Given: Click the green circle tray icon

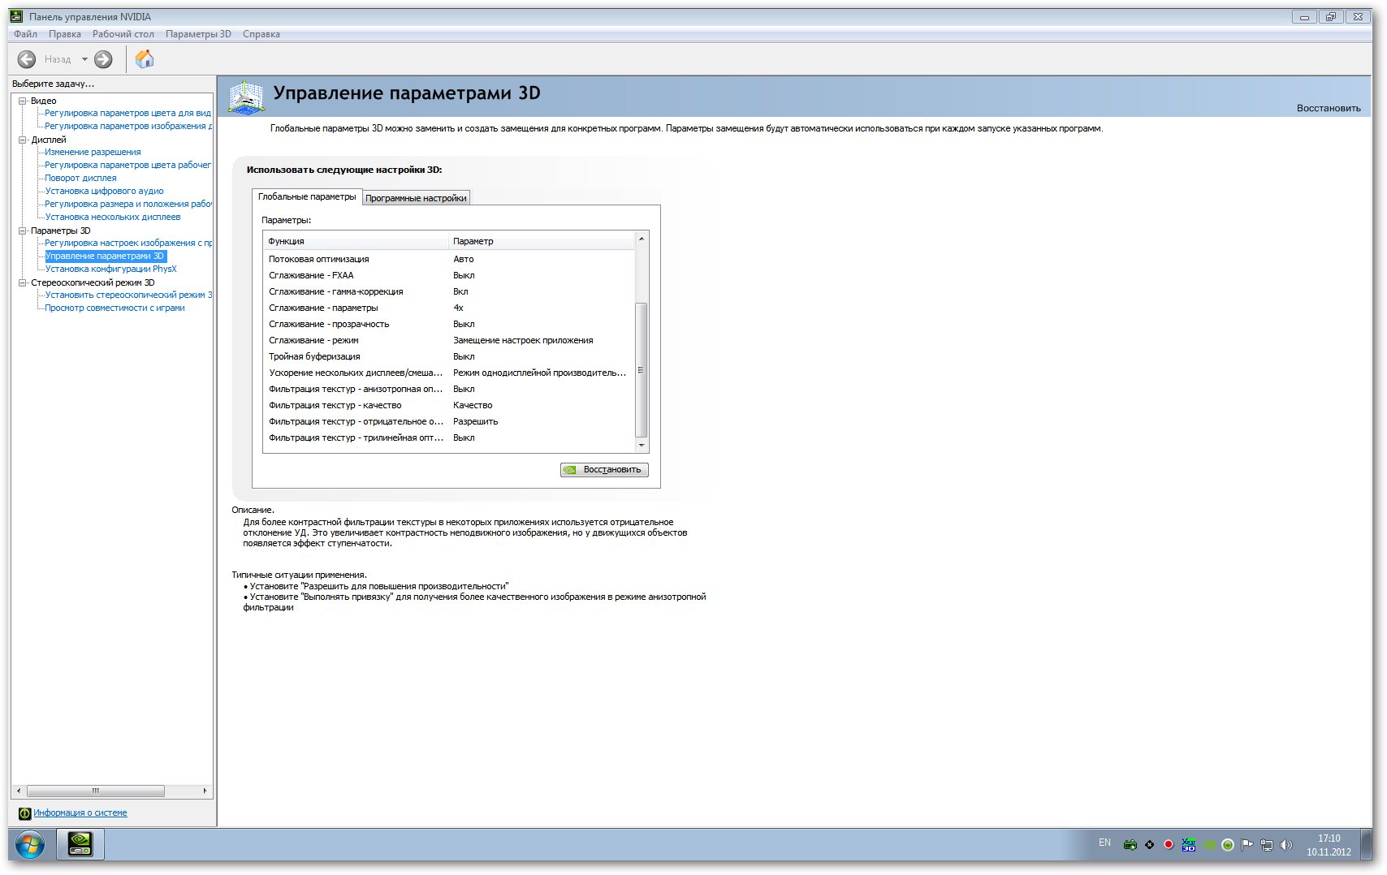Looking at the screenshot, I should point(1228,845).
